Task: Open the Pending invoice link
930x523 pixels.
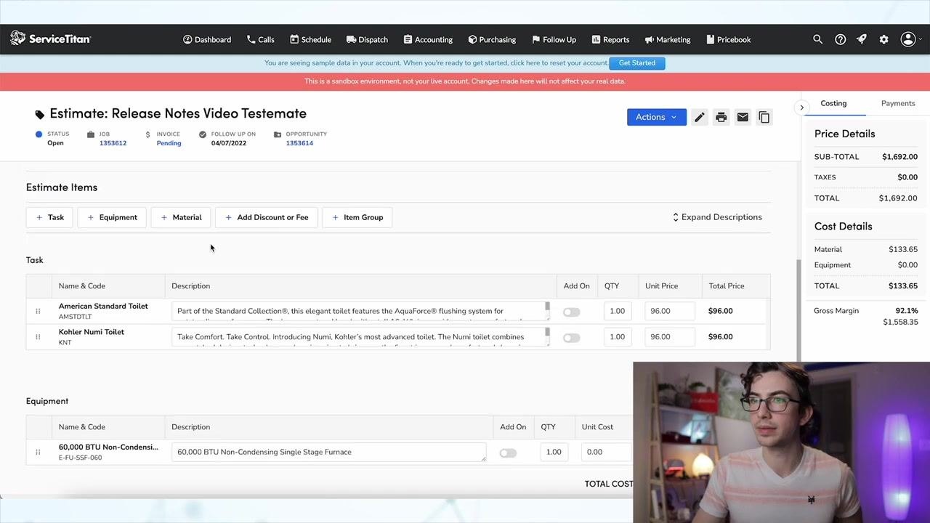Action: click(x=169, y=143)
